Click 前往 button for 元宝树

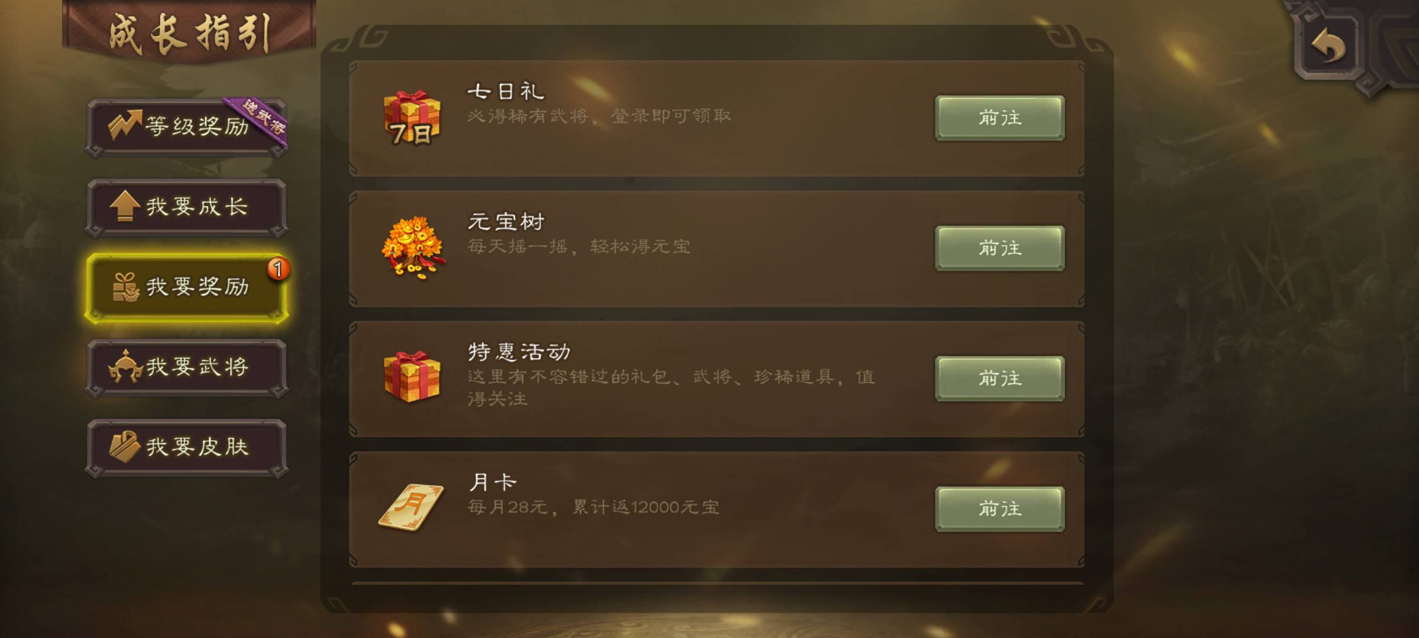1000,248
